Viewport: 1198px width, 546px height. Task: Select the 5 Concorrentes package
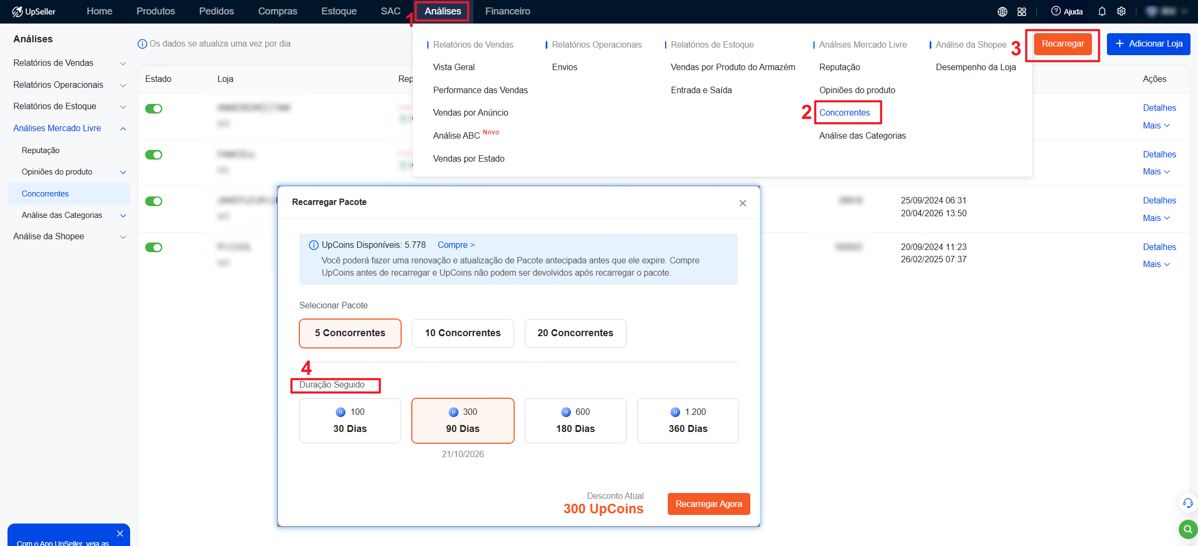(350, 333)
